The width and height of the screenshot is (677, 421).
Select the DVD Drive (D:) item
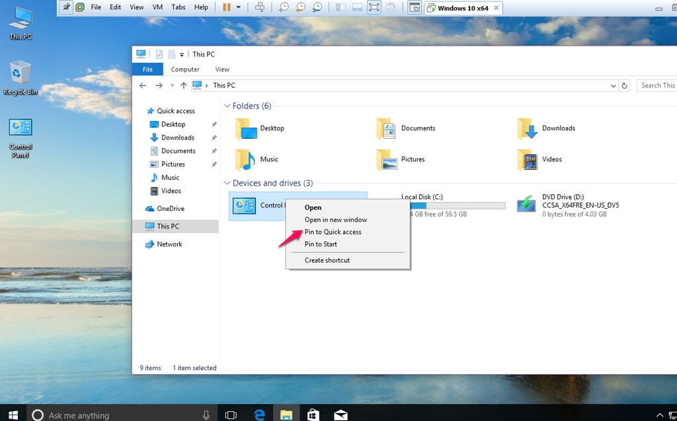tap(568, 206)
